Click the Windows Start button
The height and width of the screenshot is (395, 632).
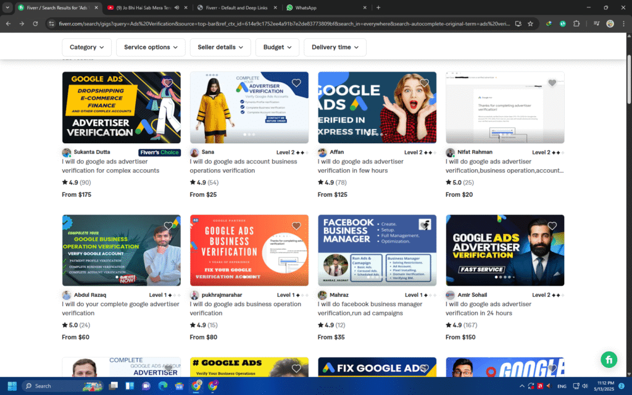(12, 386)
